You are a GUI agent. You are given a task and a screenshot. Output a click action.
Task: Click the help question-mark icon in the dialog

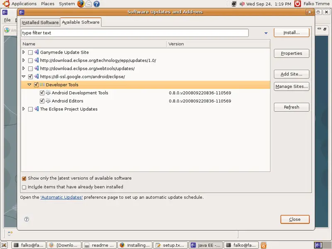pos(27,219)
